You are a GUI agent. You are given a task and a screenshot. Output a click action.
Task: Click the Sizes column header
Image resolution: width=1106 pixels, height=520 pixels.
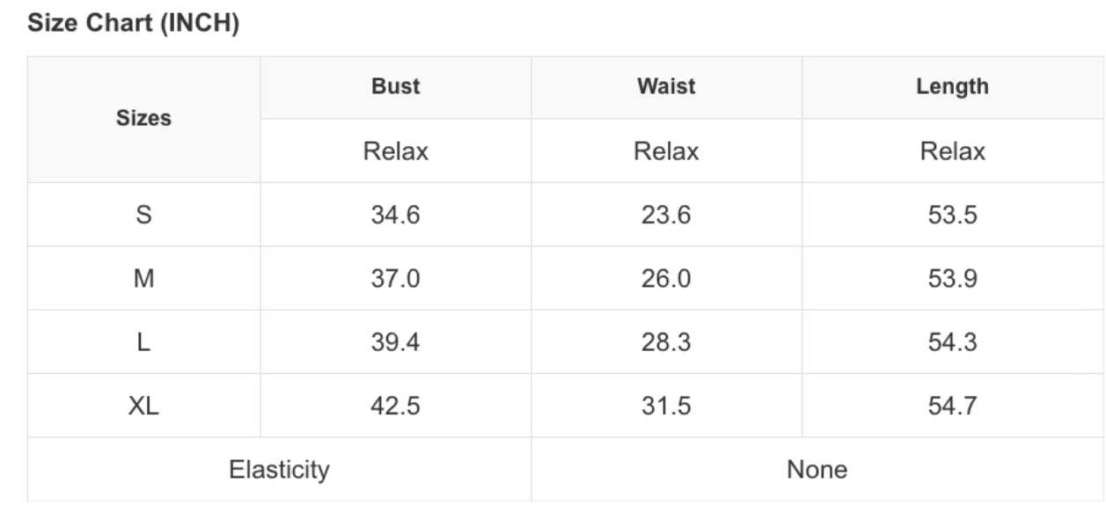click(143, 119)
